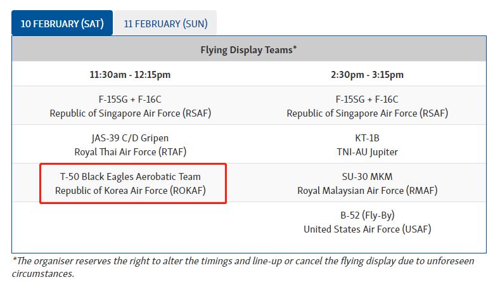The image size is (500, 282).
Task: Click T-50 Black Eagles Aerobatic Team
Action: point(130,177)
